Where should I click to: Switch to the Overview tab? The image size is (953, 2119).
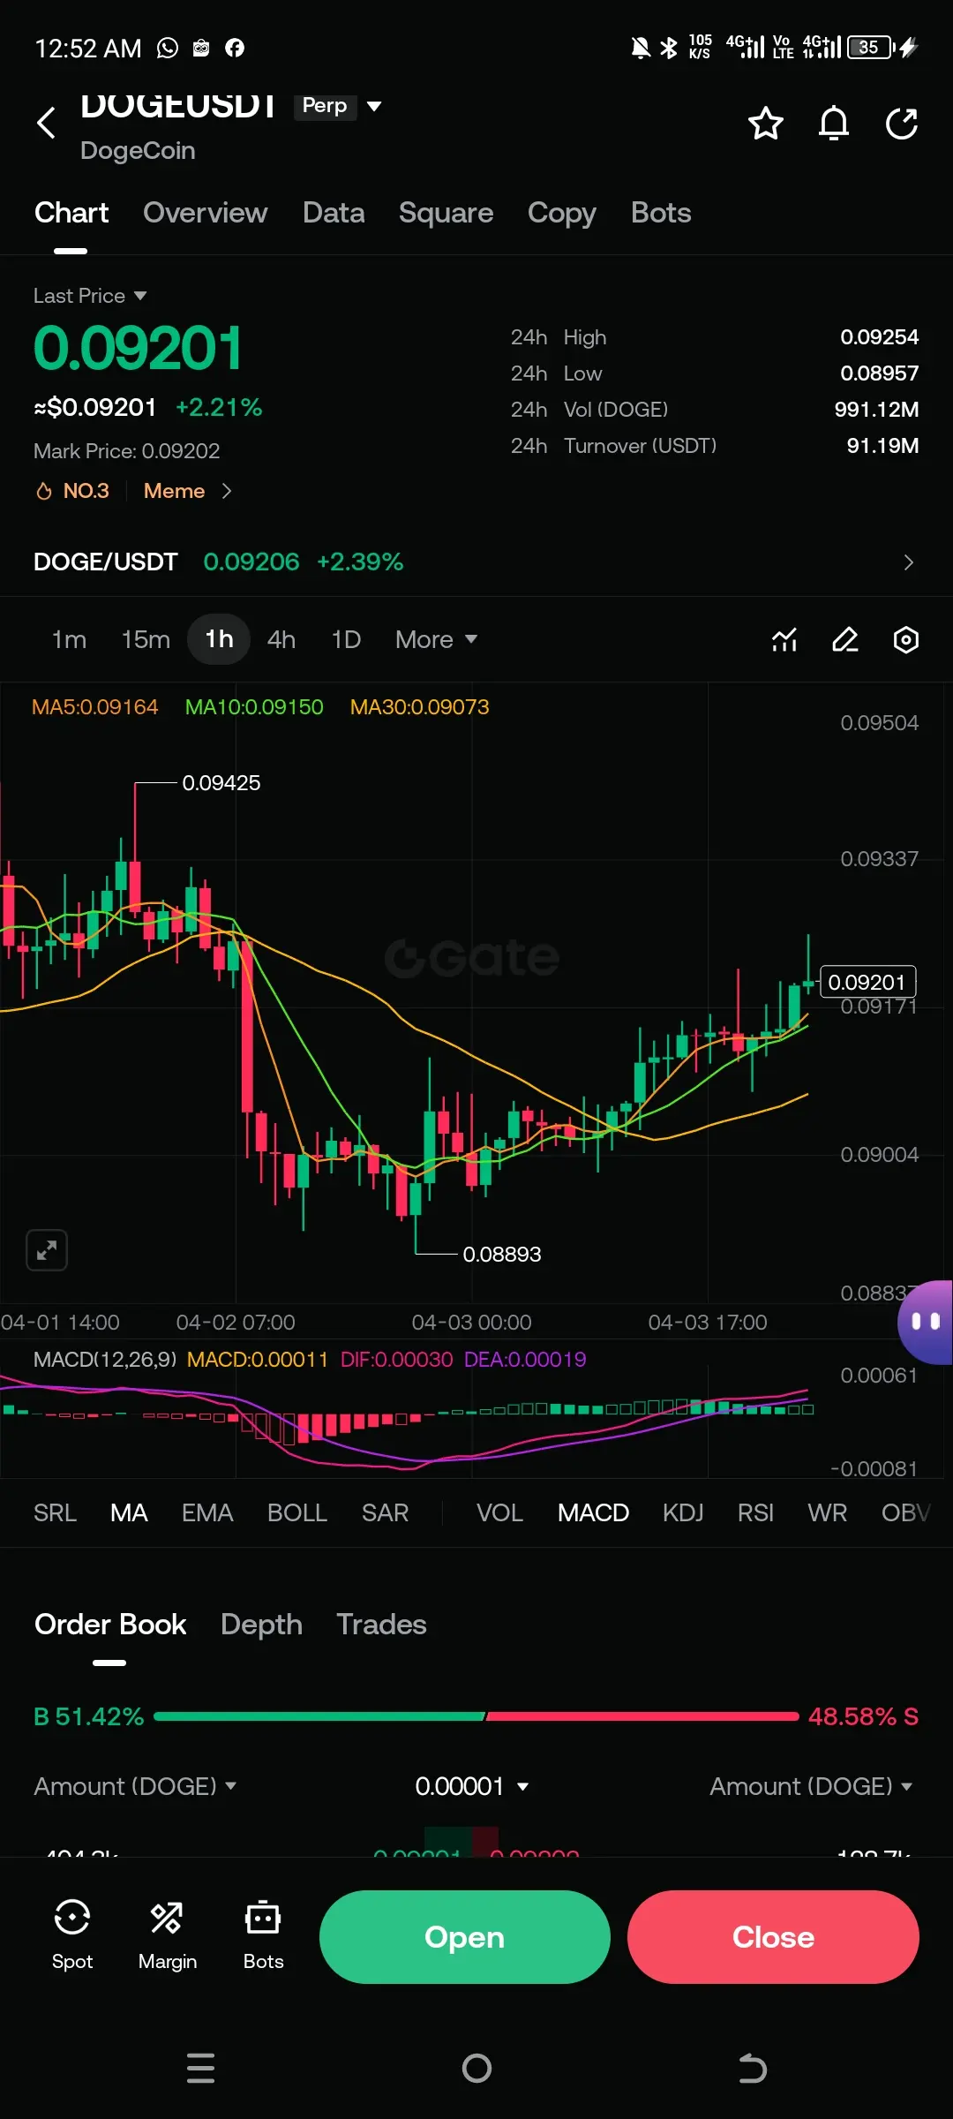205,213
